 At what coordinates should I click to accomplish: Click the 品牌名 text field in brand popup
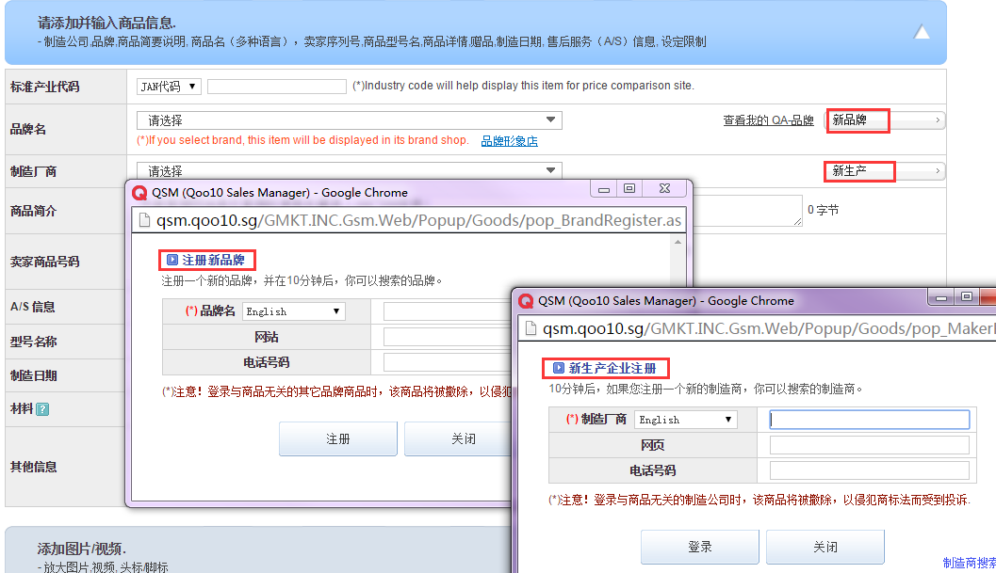(448, 311)
